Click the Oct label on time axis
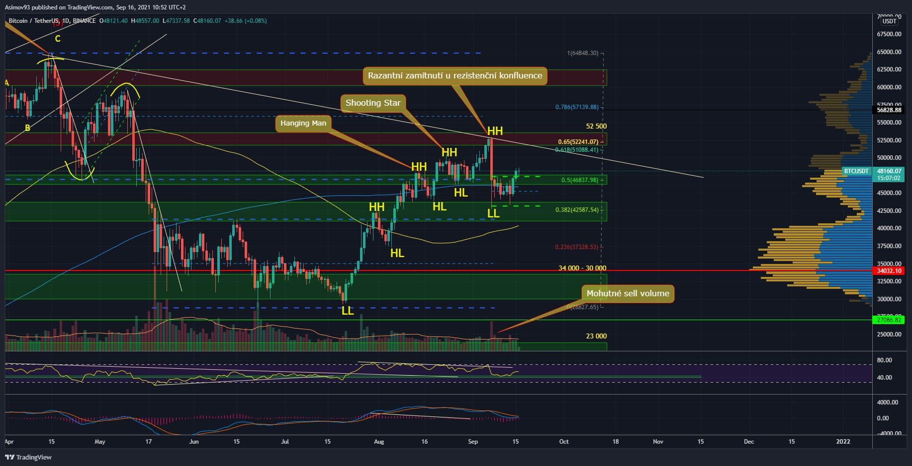Viewport: 912px width, 466px height. [564, 441]
